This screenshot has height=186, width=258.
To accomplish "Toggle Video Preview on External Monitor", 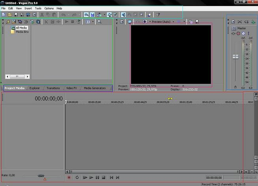I will tap(130, 22).
